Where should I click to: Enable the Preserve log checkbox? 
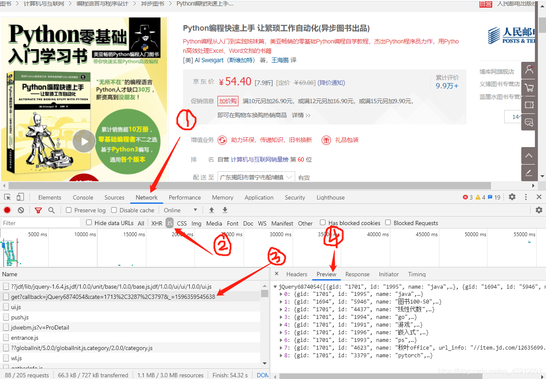[x=69, y=210]
